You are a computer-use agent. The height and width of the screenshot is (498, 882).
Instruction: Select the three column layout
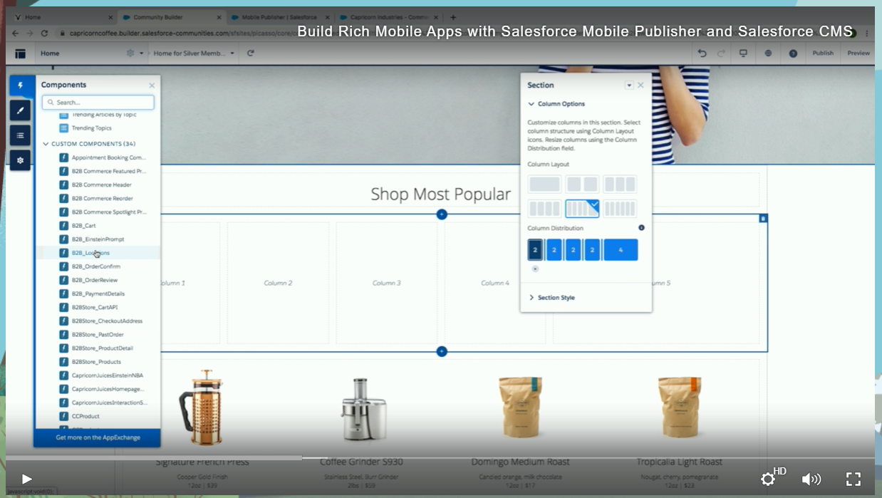point(620,185)
